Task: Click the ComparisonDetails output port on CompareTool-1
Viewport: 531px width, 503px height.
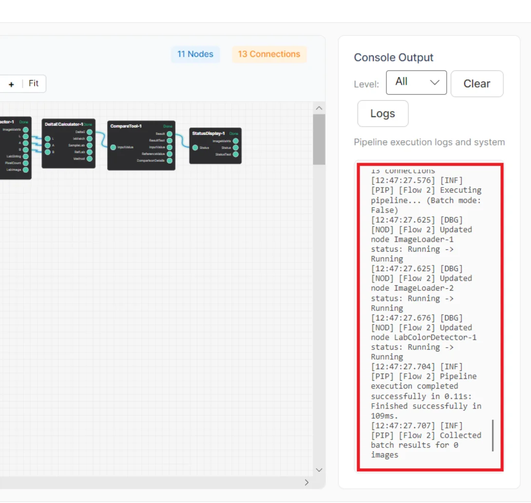Action: pyautogui.click(x=170, y=161)
